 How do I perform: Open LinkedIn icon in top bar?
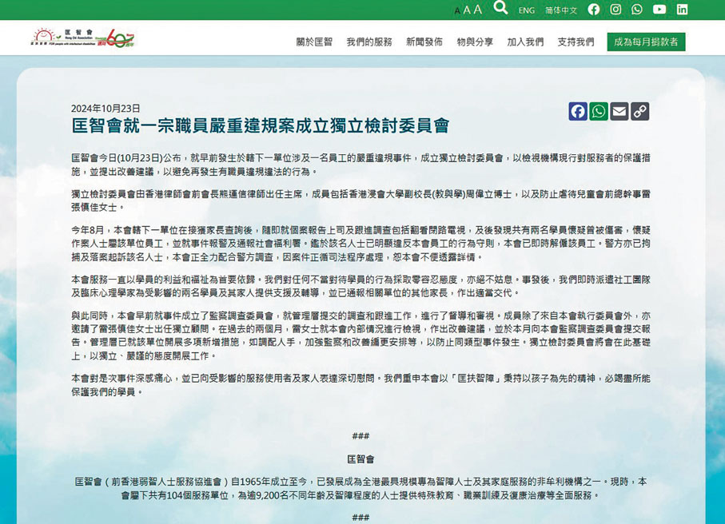tap(682, 10)
